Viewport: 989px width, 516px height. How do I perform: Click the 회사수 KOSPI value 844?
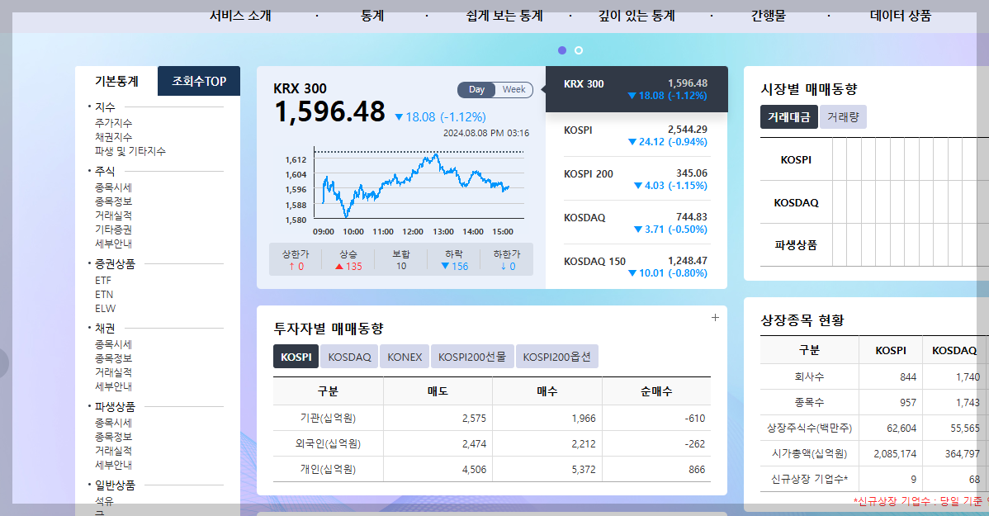point(908,376)
